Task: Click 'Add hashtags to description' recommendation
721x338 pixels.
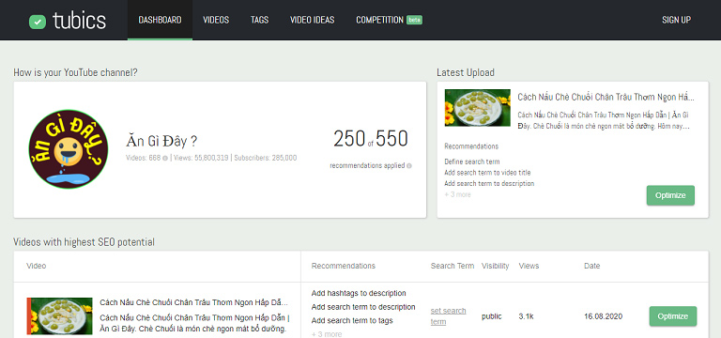Action: 359,293
